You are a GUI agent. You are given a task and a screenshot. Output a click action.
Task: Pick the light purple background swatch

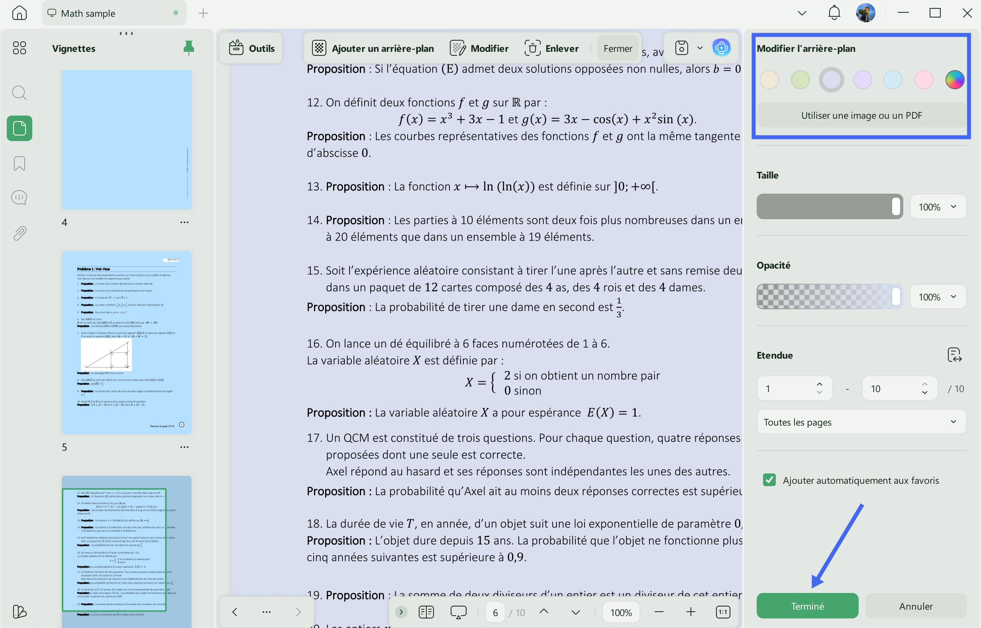(x=862, y=80)
